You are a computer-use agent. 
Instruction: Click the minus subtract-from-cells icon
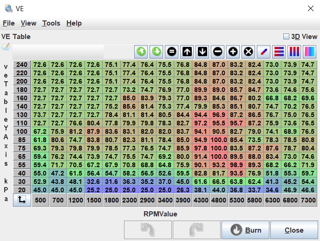pyautogui.click(x=218, y=51)
